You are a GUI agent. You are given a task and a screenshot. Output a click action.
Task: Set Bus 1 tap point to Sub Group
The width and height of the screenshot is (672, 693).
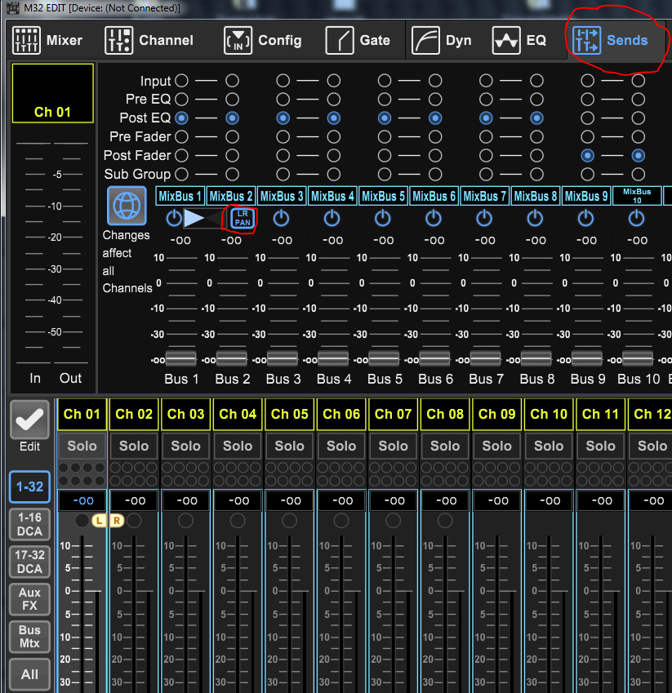pos(182,175)
